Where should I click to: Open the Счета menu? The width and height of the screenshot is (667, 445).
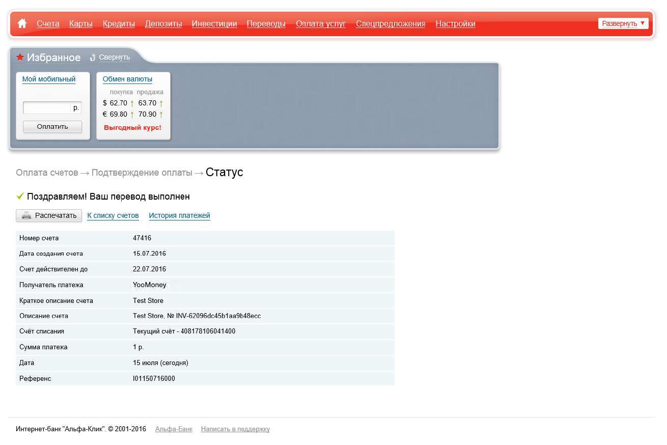48,23
